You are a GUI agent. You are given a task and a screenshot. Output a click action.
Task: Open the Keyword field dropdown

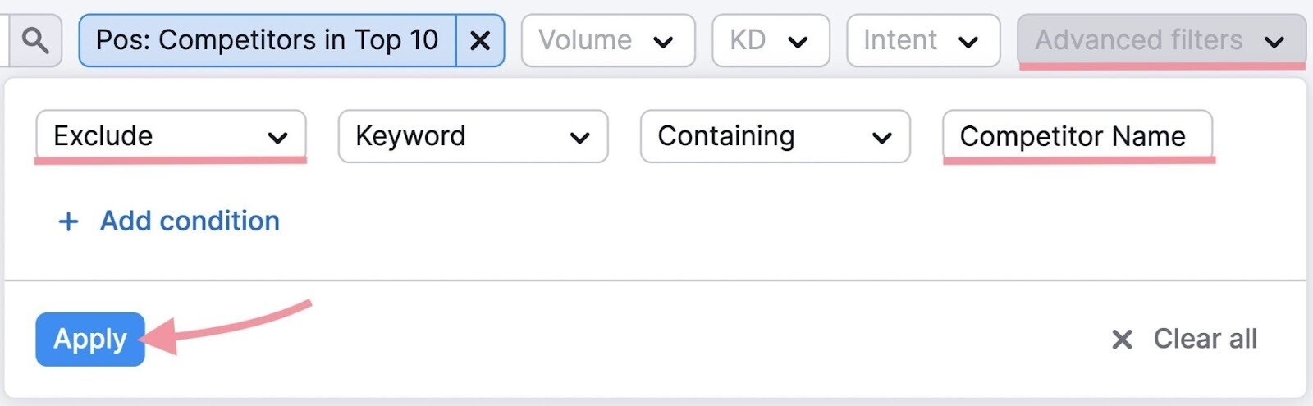[x=472, y=136]
